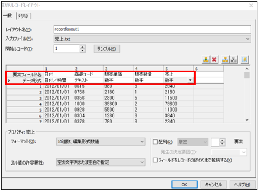Click the up arrow of 開始レコード spinner

click(x=83, y=47)
